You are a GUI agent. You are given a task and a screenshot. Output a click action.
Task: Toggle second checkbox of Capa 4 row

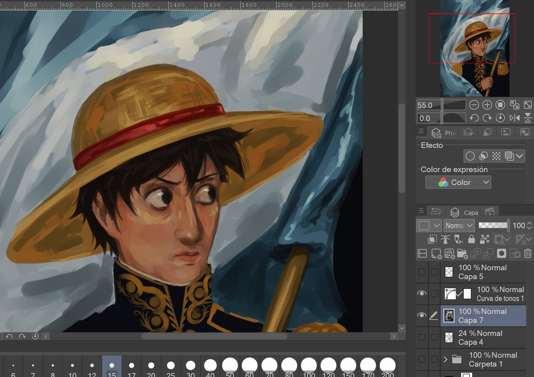(434, 337)
